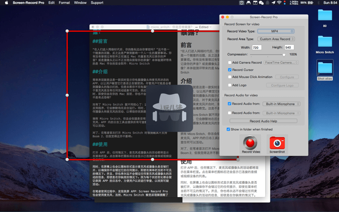339x212 pixels.
Task: Click the Compression slider handle
Action: (284, 55)
